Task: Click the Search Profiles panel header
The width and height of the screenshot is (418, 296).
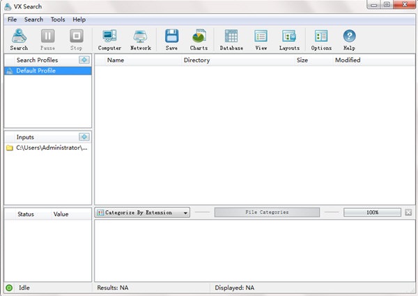Action: [37, 60]
